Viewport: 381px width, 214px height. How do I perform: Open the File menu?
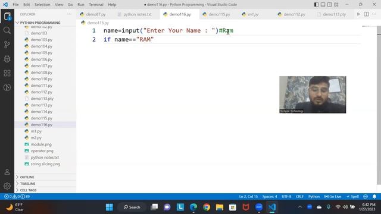[15, 5]
